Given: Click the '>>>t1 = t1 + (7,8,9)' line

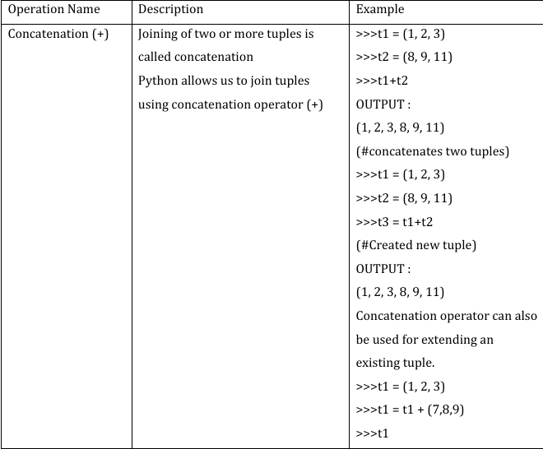Looking at the screenshot, I should pos(410,410).
